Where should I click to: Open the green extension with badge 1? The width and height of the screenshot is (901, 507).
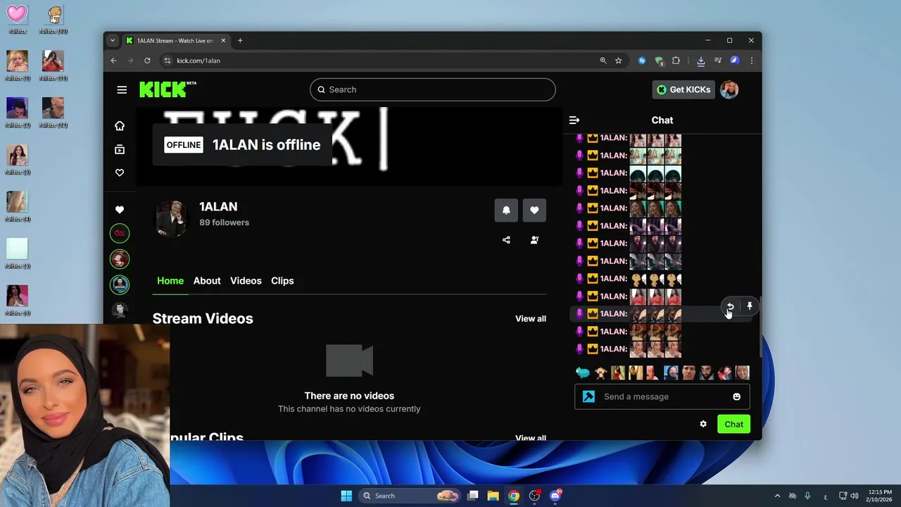pyautogui.click(x=659, y=61)
